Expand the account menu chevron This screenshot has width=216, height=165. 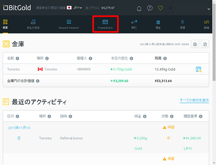209,9
